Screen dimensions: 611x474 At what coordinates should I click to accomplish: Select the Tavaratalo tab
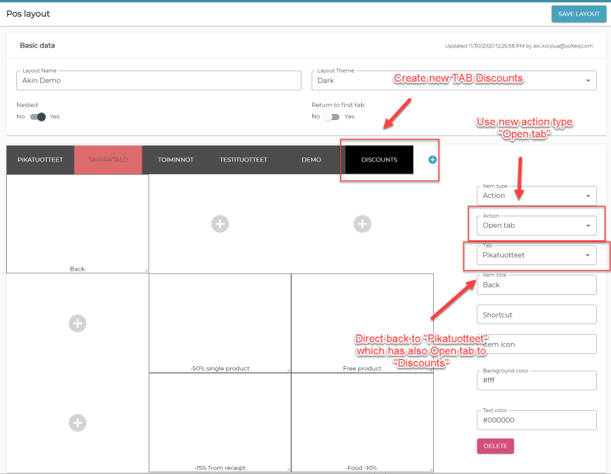tap(108, 160)
